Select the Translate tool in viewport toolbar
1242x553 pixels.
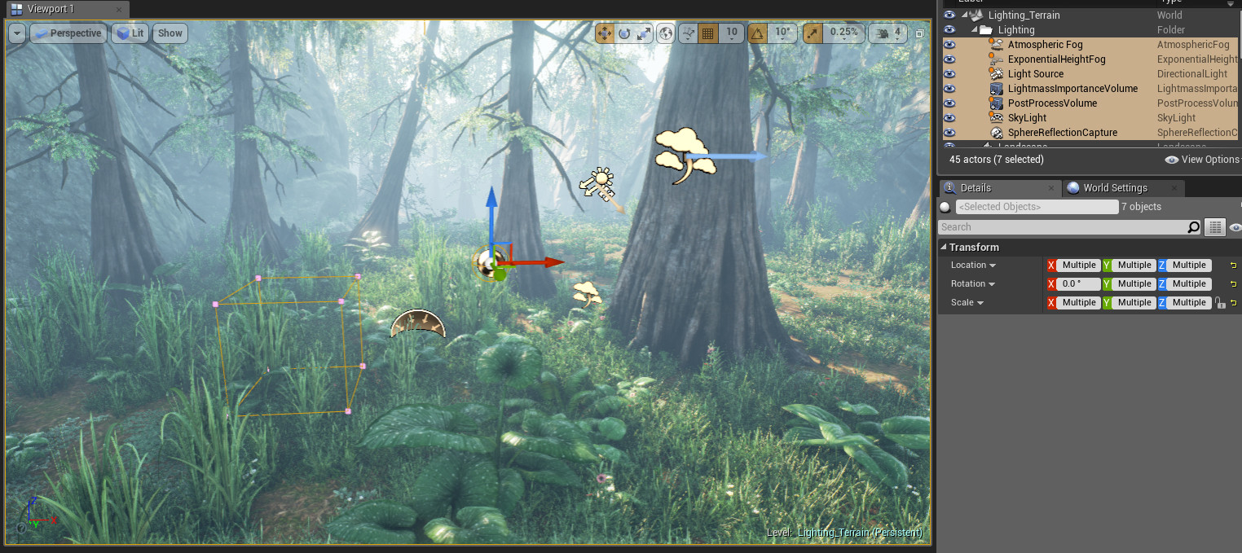(606, 33)
